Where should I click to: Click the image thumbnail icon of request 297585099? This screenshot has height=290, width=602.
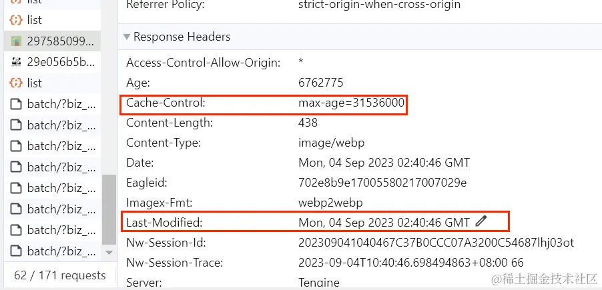point(16,41)
